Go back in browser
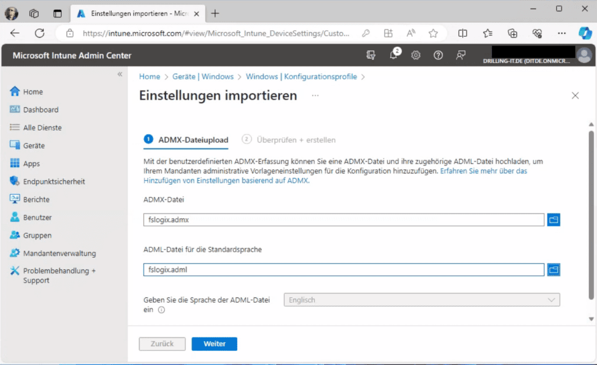 pos(15,33)
